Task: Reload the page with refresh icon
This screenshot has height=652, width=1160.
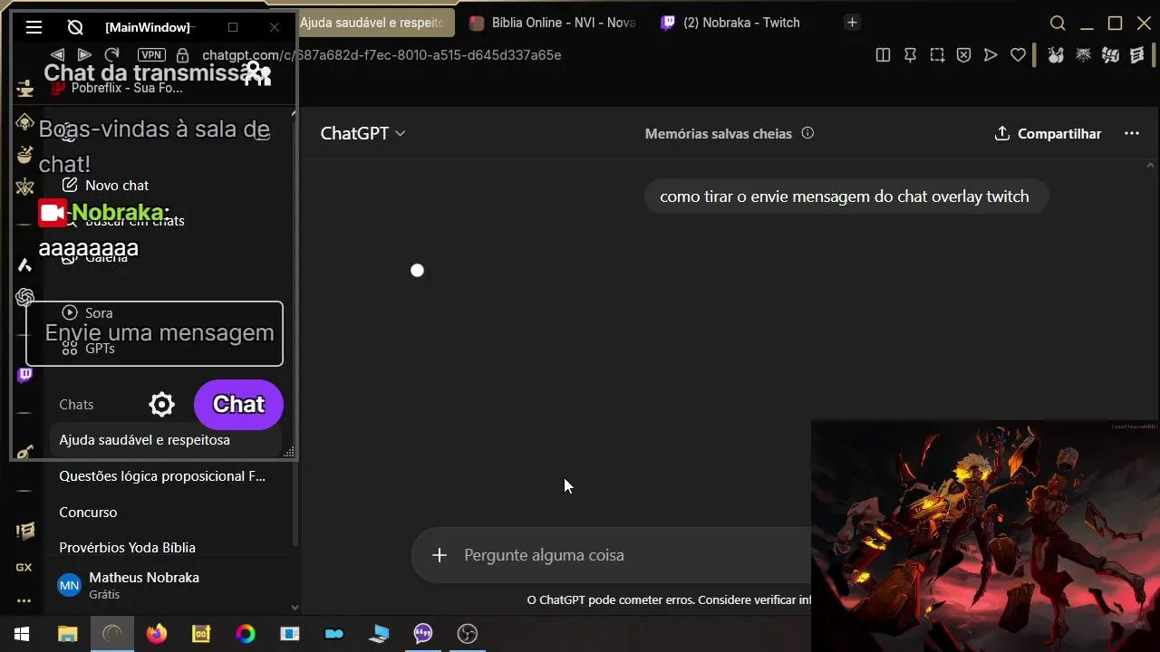Action: point(112,55)
